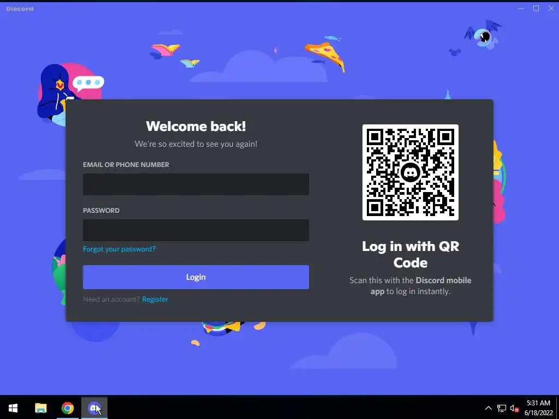The image size is (559, 419).
Task: Open File Explorer from the taskbar
Action: click(x=40, y=408)
